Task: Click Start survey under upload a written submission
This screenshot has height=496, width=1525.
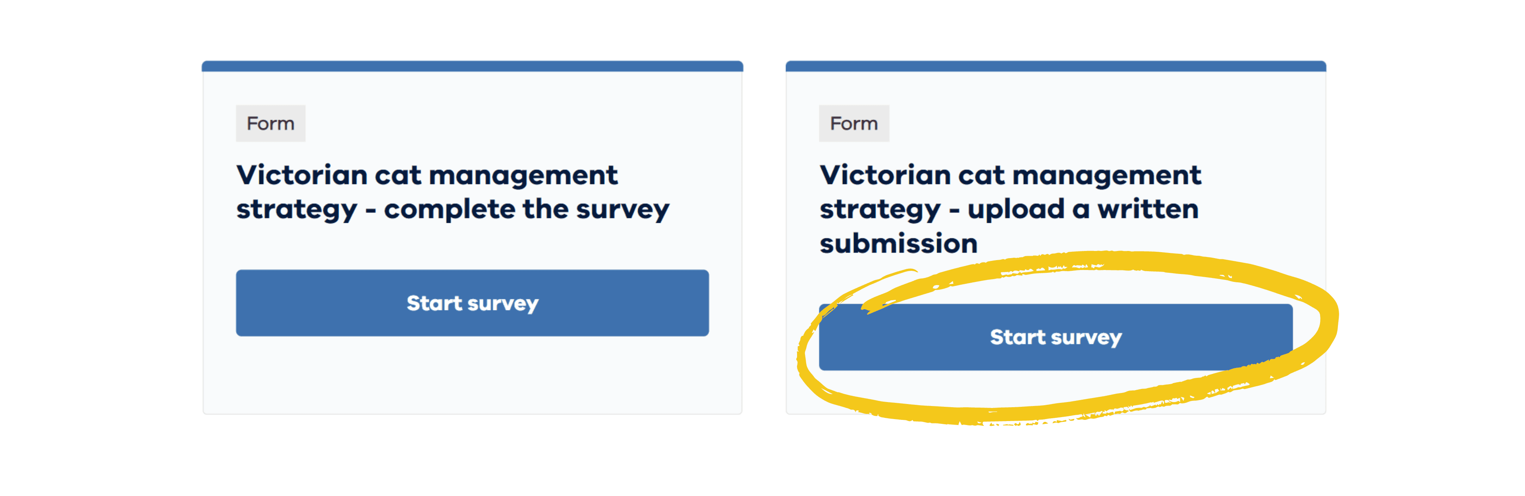Action: 1056,337
